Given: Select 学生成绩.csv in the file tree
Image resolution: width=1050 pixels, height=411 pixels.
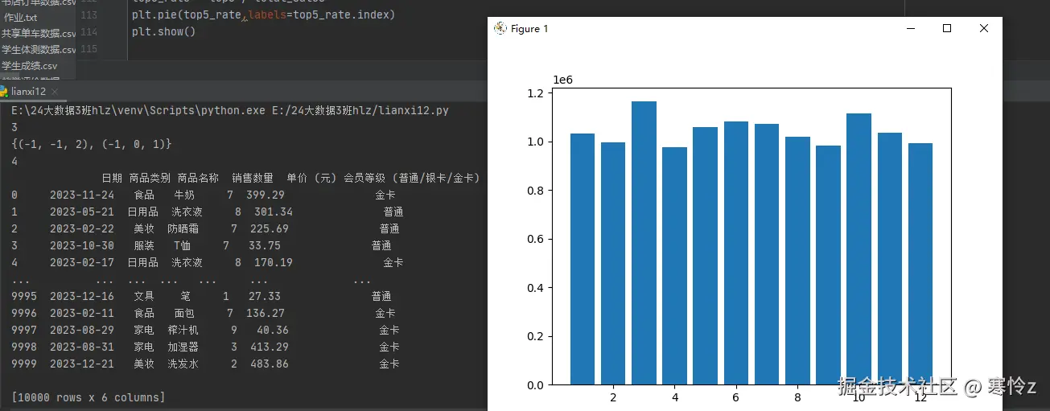Looking at the screenshot, I should (x=30, y=66).
